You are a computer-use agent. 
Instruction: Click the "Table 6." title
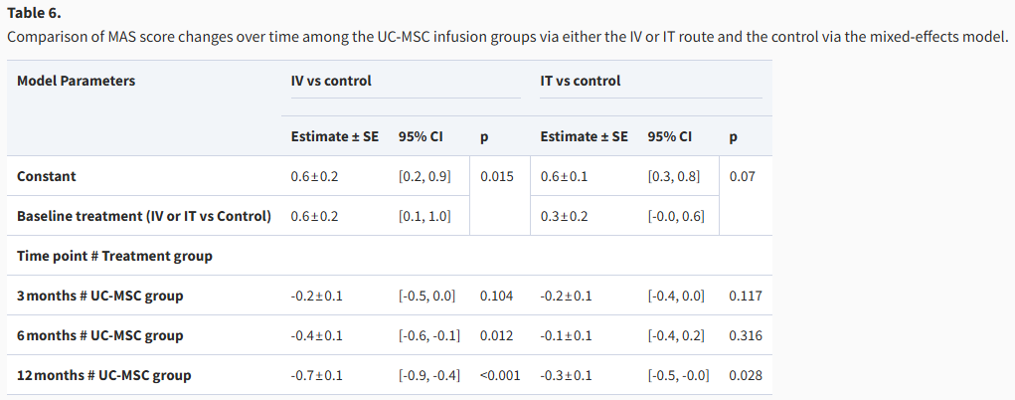click(x=34, y=13)
